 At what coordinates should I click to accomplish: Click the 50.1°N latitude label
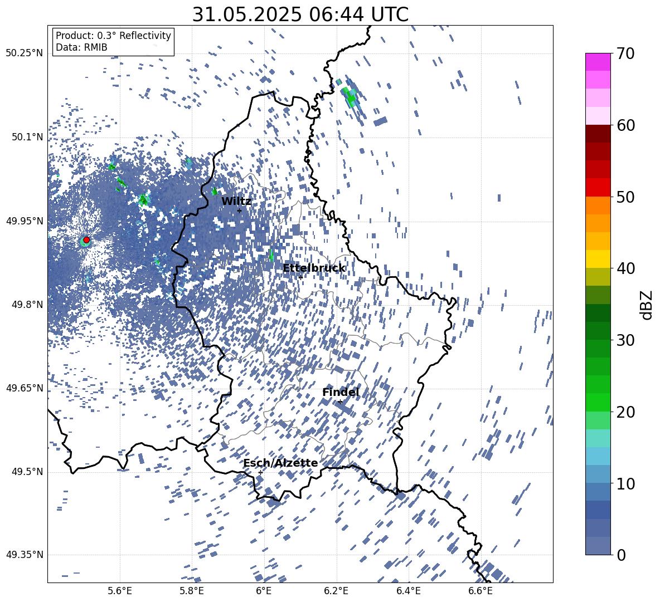pos(27,137)
